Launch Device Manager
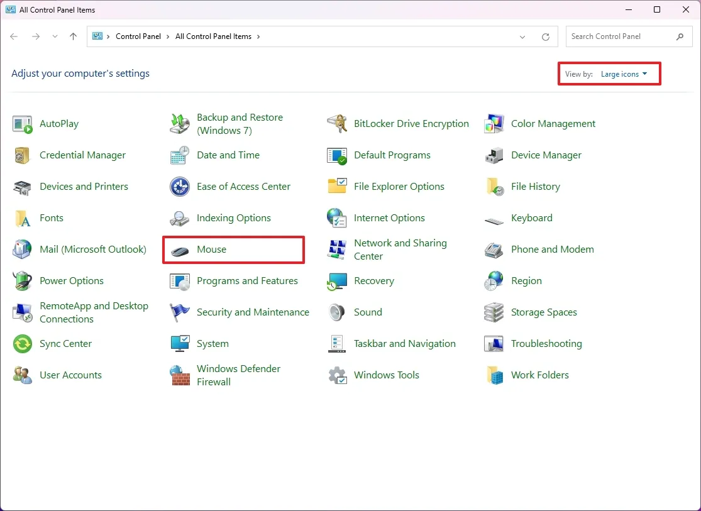Screen dimensions: 701x511 [x=546, y=155]
